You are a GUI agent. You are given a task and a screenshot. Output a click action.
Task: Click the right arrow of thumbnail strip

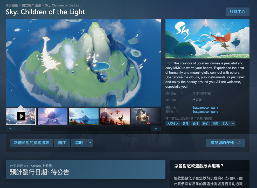pos(156,129)
